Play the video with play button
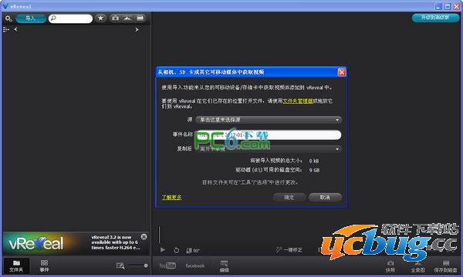This screenshot has height=277, width=463. [x=163, y=250]
